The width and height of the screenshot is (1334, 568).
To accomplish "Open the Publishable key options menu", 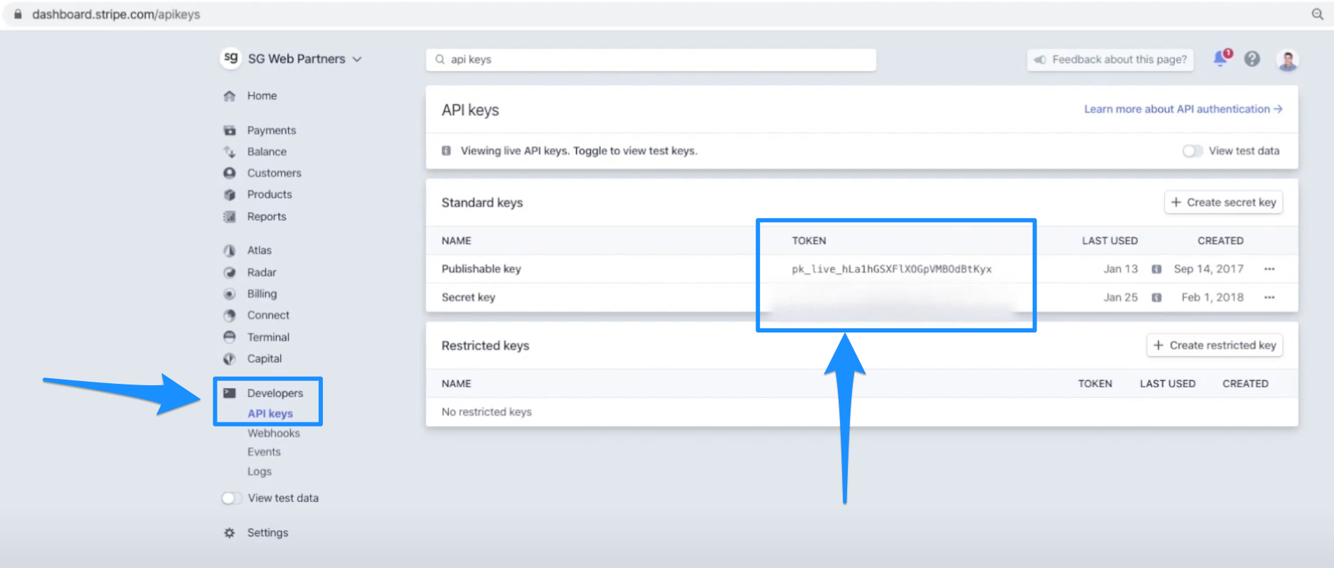I will tap(1269, 269).
